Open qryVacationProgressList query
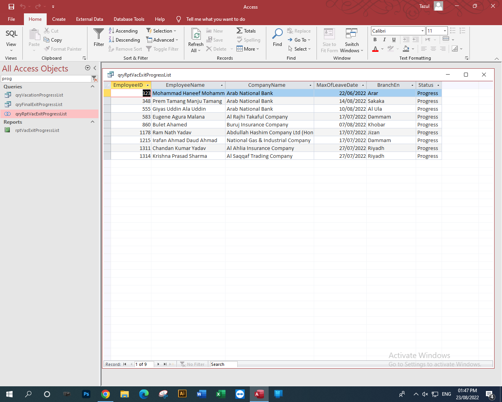 click(x=39, y=95)
